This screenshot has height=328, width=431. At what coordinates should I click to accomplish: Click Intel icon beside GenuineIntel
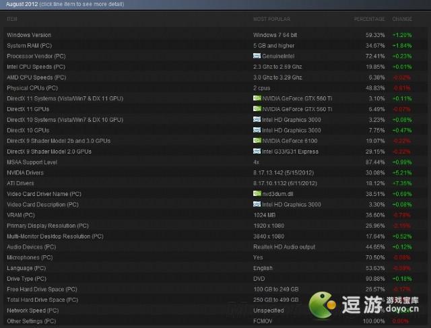tap(257, 56)
